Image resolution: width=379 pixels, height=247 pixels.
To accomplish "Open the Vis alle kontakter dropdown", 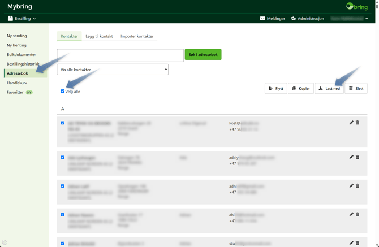I will (113, 70).
